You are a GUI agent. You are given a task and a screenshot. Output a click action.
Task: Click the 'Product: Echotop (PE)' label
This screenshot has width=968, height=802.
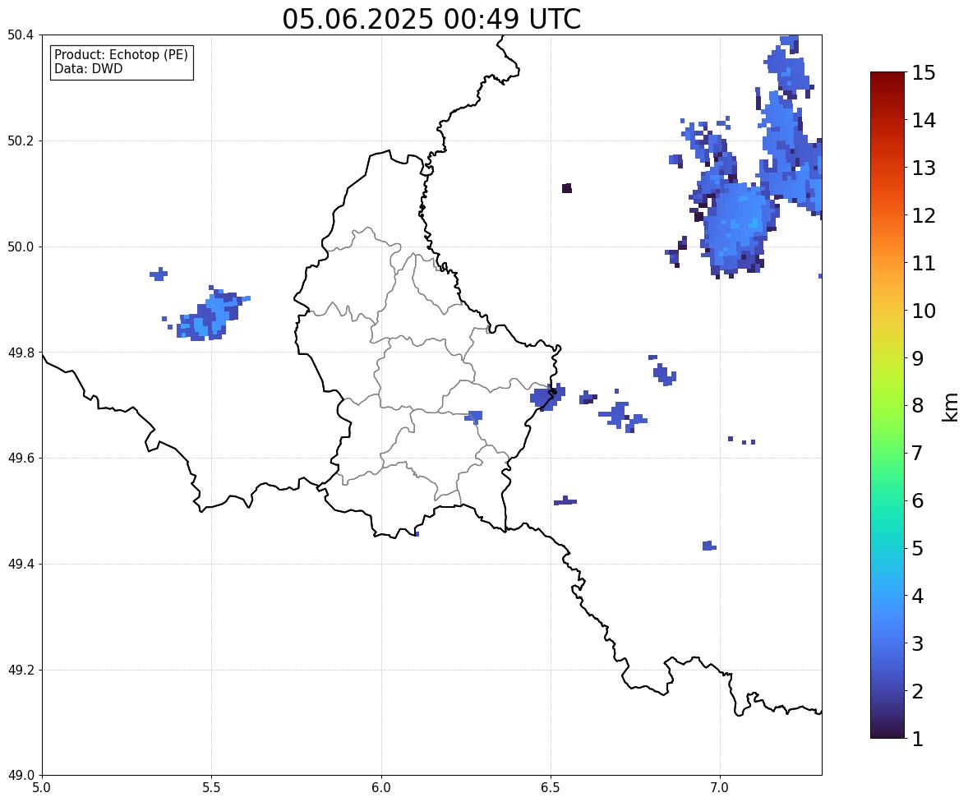click(121, 55)
